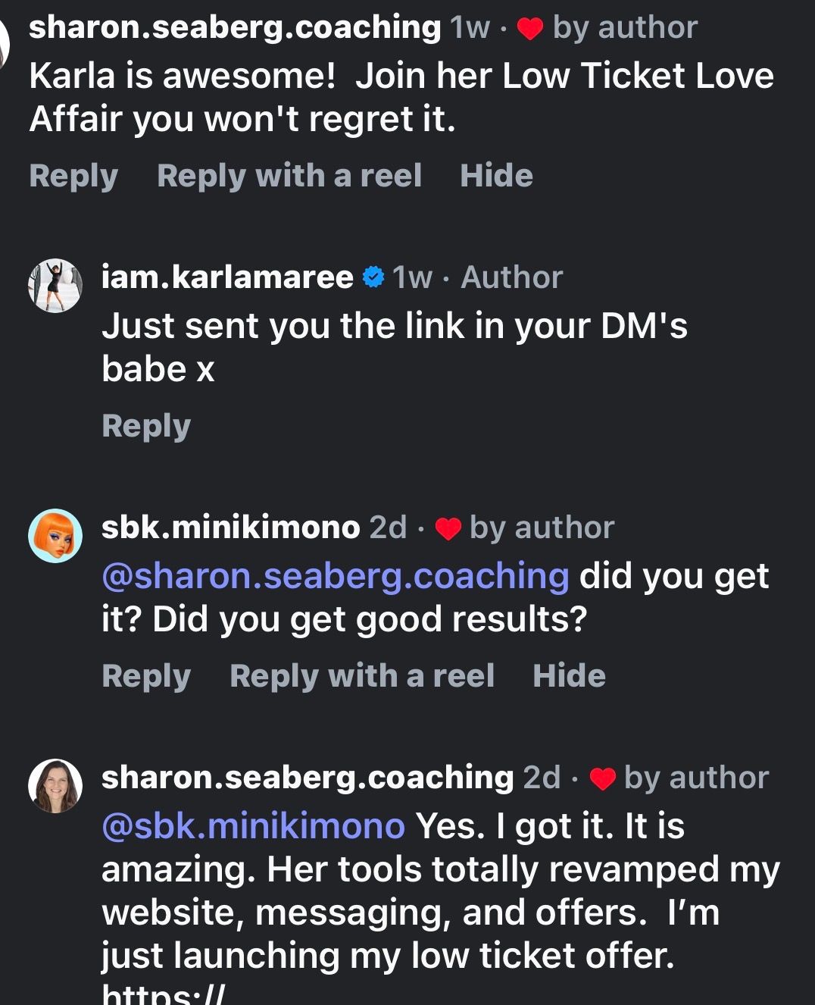Screen dimensions: 815x1005
Task: Open sharon.seaberg.coaching username at top
Action: 235,28
